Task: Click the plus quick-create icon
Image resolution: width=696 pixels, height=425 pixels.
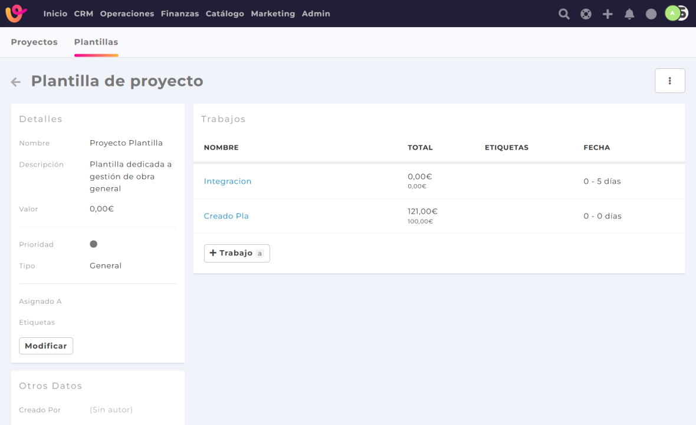Action: coord(608,14)
